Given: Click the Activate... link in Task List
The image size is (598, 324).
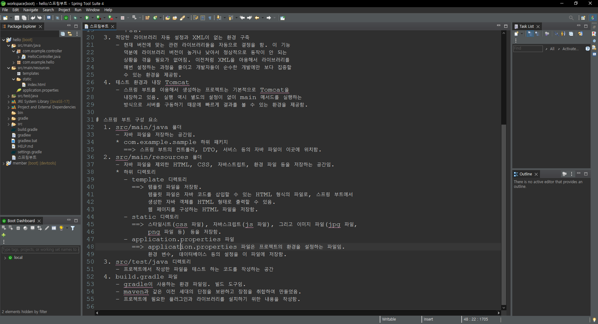Looking at the screenshot, I should (x=570, y=49).
